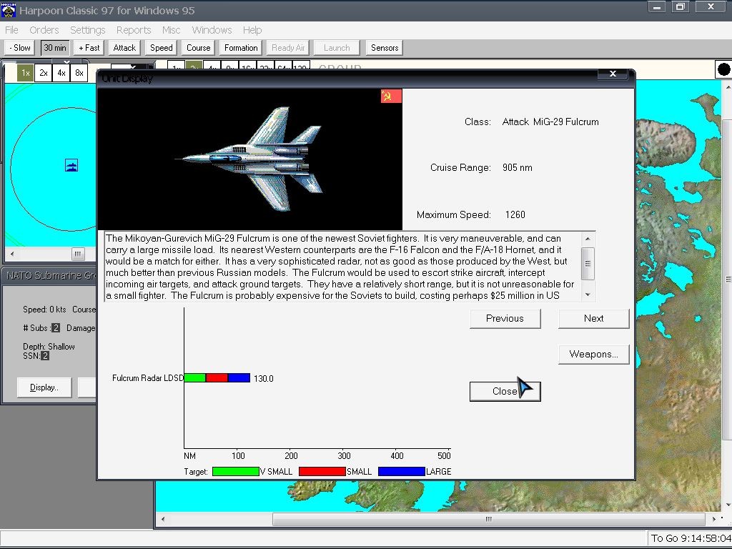
Task: Click the Display.. button in submarine group panel
Action: click(x=44, y=387)
